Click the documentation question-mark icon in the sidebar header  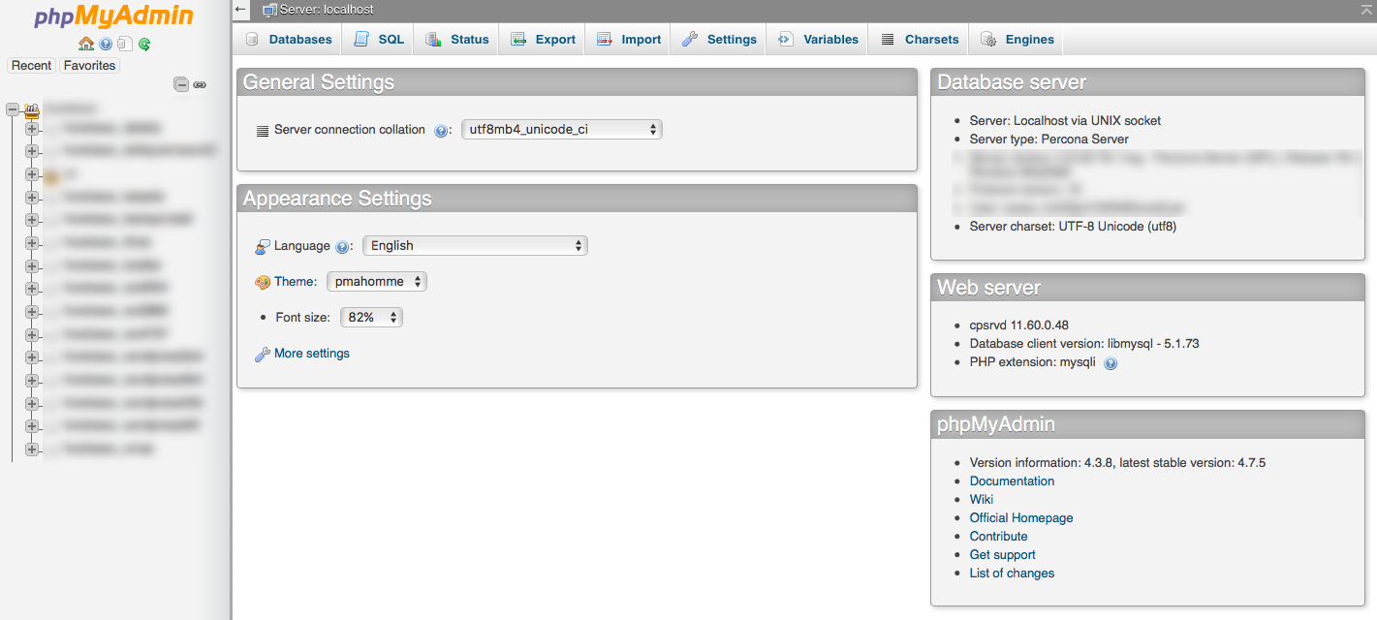pos(105,44)
